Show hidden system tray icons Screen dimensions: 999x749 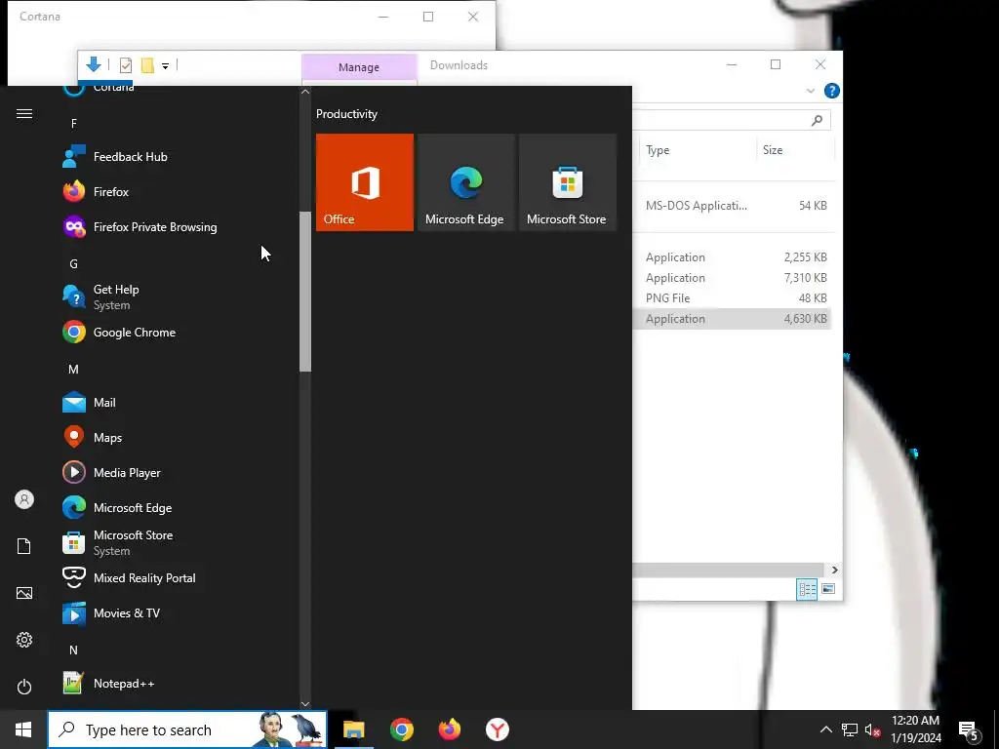click(825, 729)
